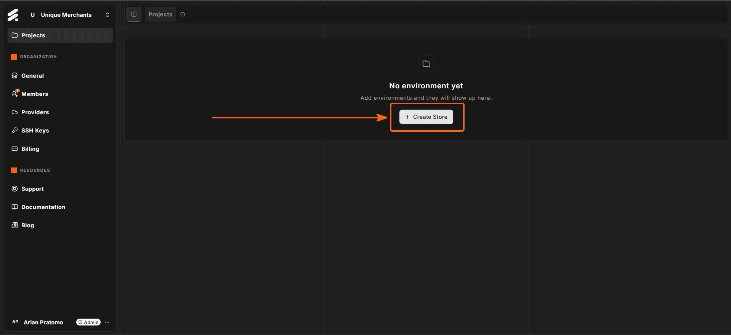Click the "Add environments and they will show up here." text
Viewport: 731px width, 335px height.
[x=426, y=98]
